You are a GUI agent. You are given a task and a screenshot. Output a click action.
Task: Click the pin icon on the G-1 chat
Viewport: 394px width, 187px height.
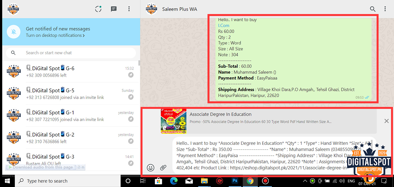point(131,119)
